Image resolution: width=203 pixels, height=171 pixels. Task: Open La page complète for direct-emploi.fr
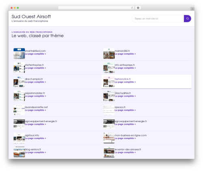pos(35,82)
